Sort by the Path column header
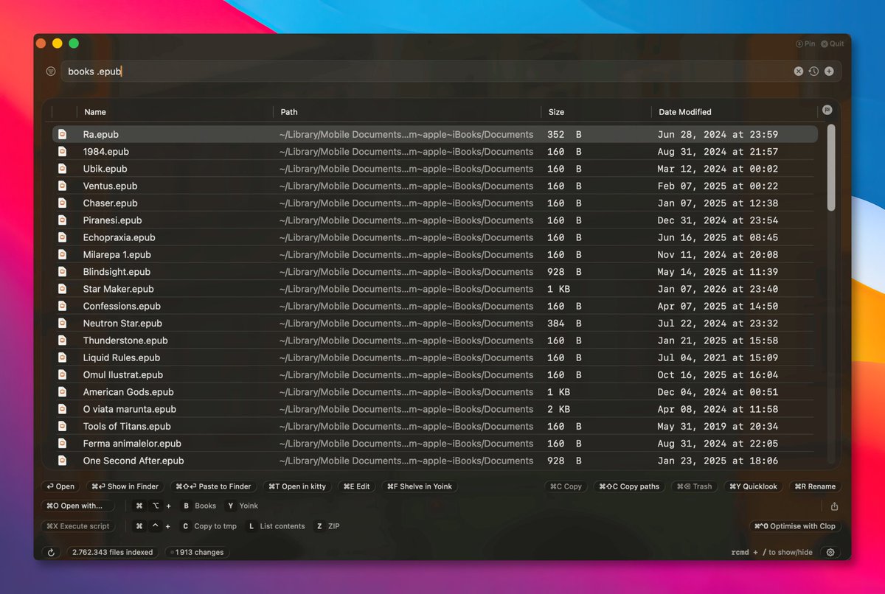Viewport: 885px width, 594px height. pyautogui.click(x=289, y=112)
